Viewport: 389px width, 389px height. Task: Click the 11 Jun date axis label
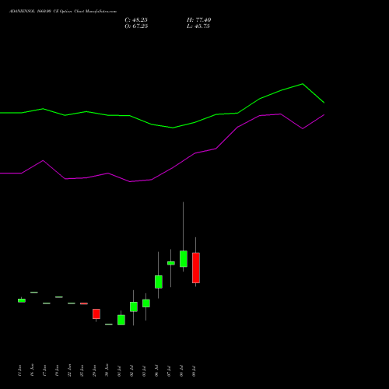tap(19, 370)
